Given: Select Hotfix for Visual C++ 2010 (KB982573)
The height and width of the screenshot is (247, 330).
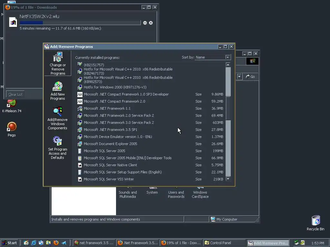Looking at the screenshot, I should point(150,80).
